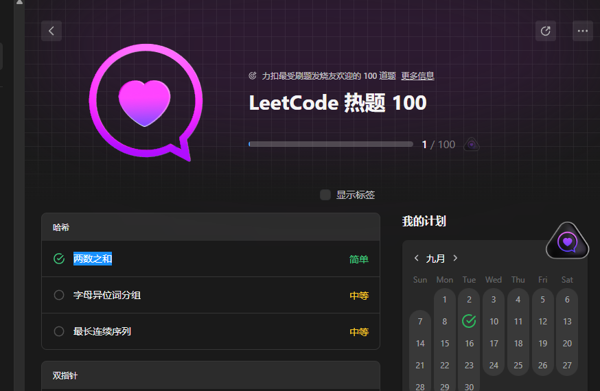This screenshot has width=600, height=391.
Task: Open the 更多信息 link
Action: 417,75
